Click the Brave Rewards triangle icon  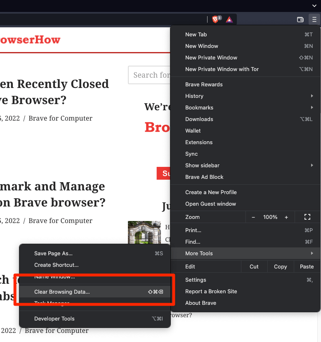point(229,20)
